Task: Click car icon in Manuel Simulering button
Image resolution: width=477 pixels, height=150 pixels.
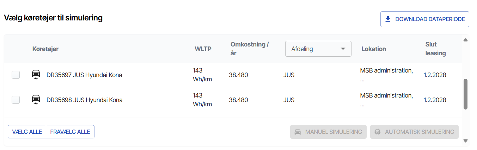Action: (298, 132)
